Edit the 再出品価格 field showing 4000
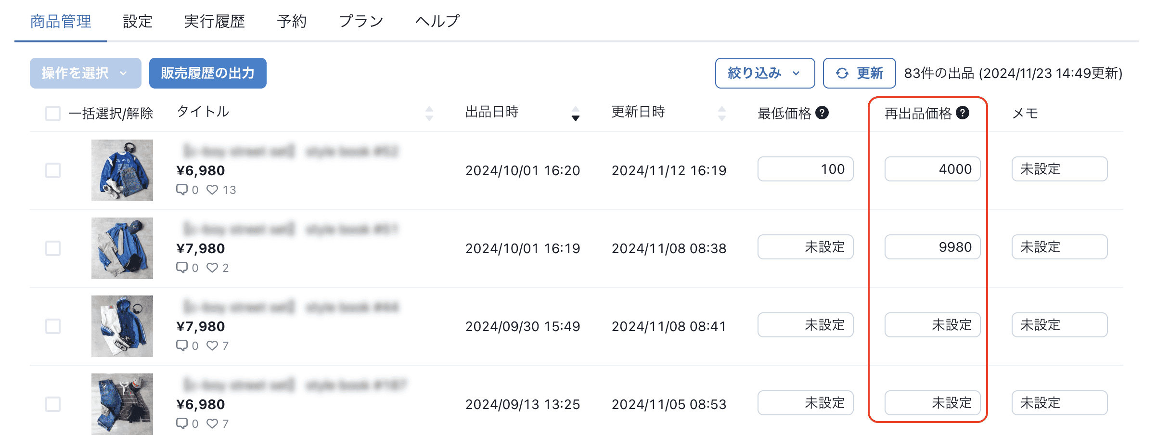The height and width of the screenshot is (436, 1157). pos(932,169)
